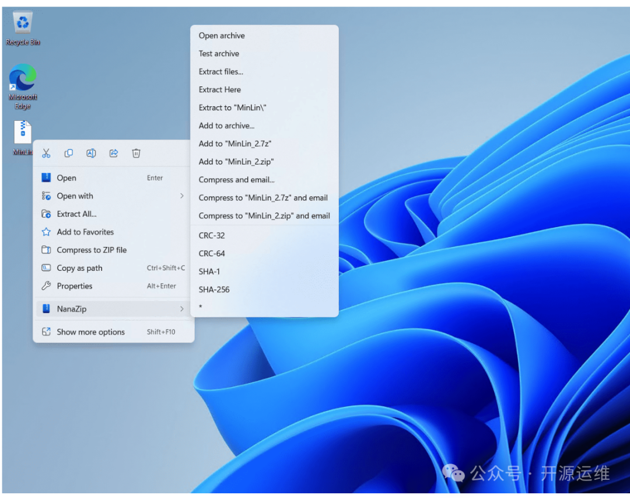Click the Show more options icon
630x498 pixels.
pos(46,332)
